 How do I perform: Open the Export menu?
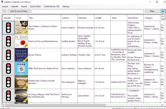[24, 7]
